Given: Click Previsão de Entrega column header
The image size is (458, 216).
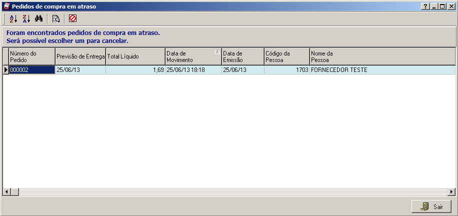Looking at the screenshot, I should (x=80, y=56).
